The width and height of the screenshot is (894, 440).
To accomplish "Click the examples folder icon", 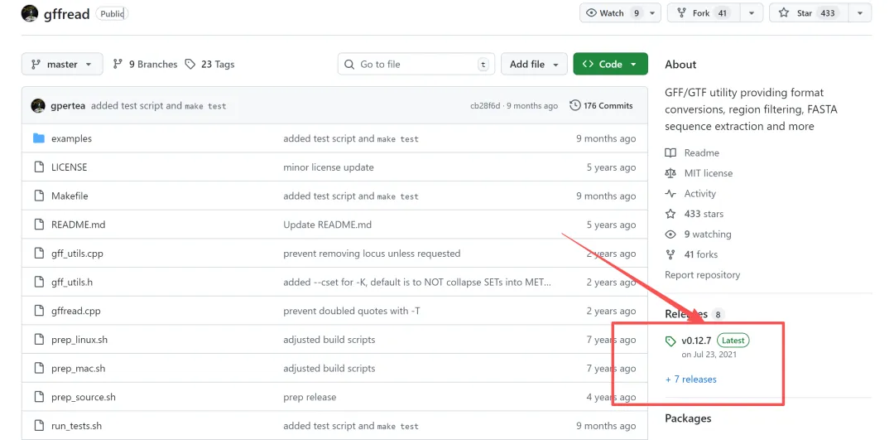I will (39, 138).
